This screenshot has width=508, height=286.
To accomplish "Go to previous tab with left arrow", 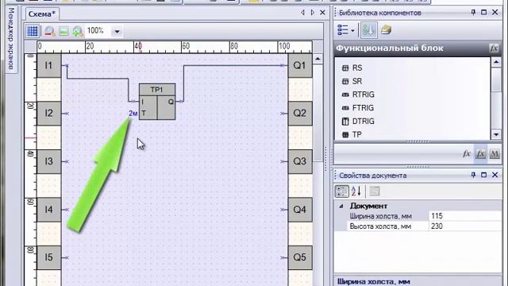I will [302, 13].
